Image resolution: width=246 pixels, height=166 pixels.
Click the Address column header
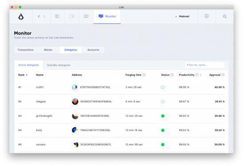77,75
